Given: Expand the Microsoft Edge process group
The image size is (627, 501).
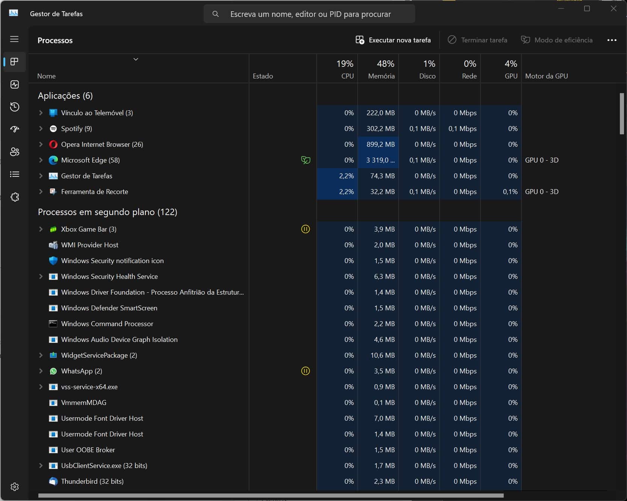Looking at the screenshot, I should [x=41, y=160].
